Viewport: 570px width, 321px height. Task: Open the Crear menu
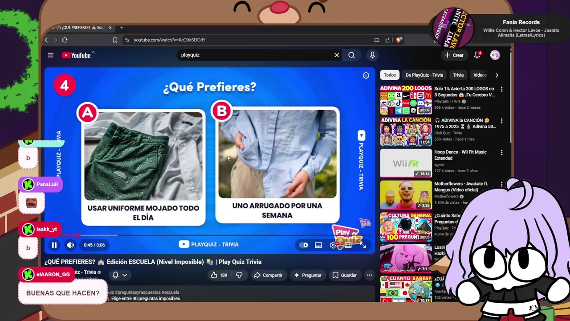[x=454, y=55]
